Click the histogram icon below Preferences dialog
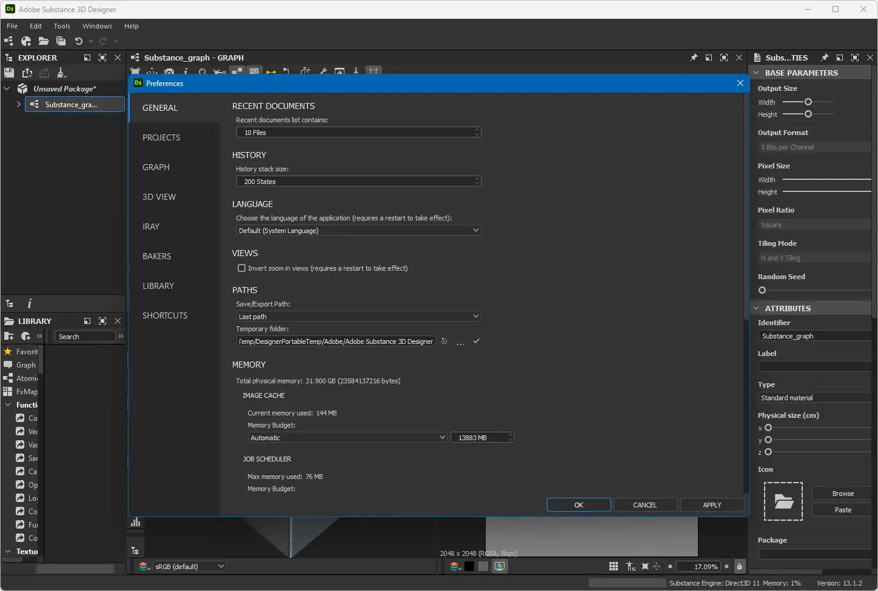This screenshot has height=591, width=878. pyautogui.click(x=136, y=522)
